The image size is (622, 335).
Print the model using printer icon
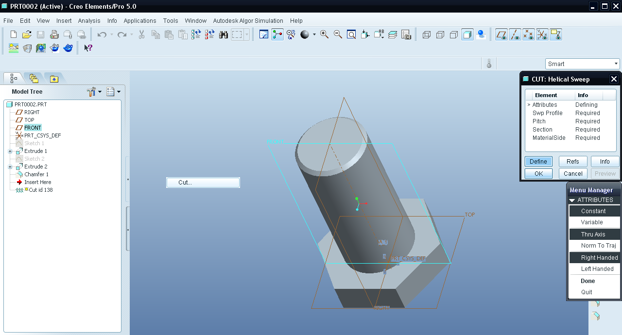(54, 34)
